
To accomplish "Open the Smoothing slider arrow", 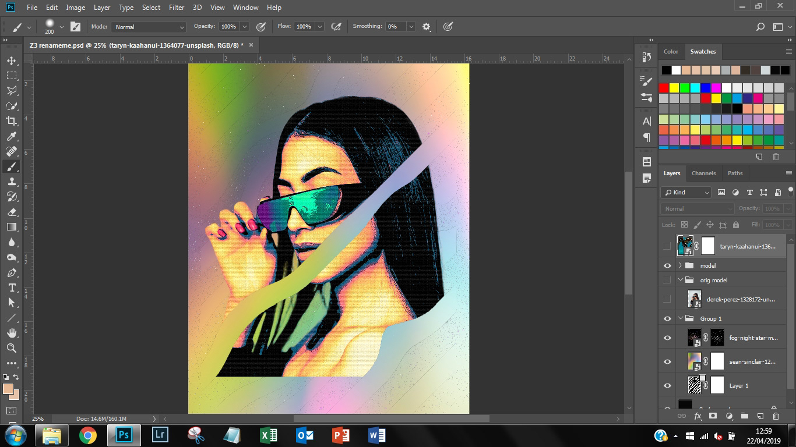I will tap(411, 27).
